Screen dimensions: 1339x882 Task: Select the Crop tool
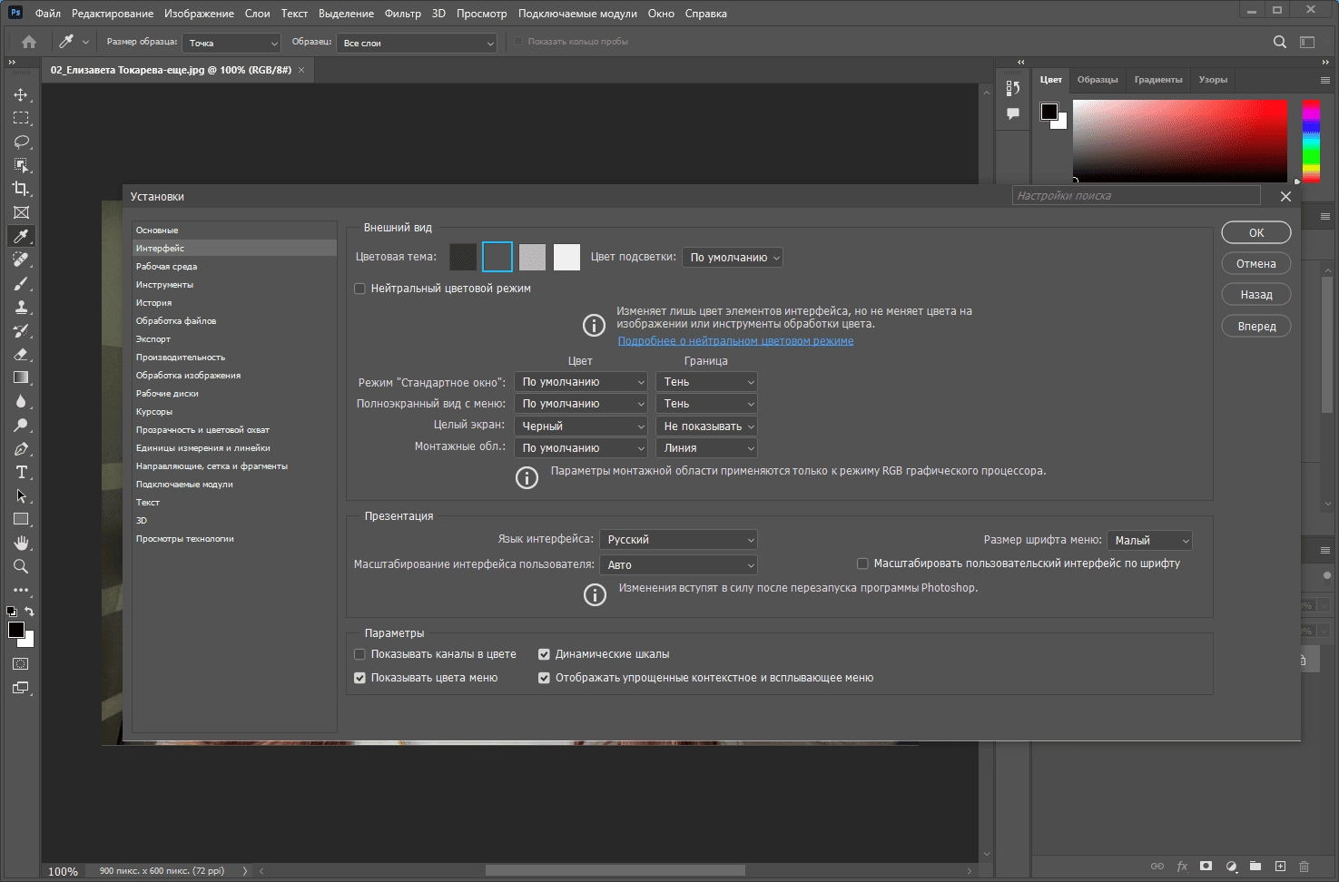pyautogui.click(x=21, y=189)
